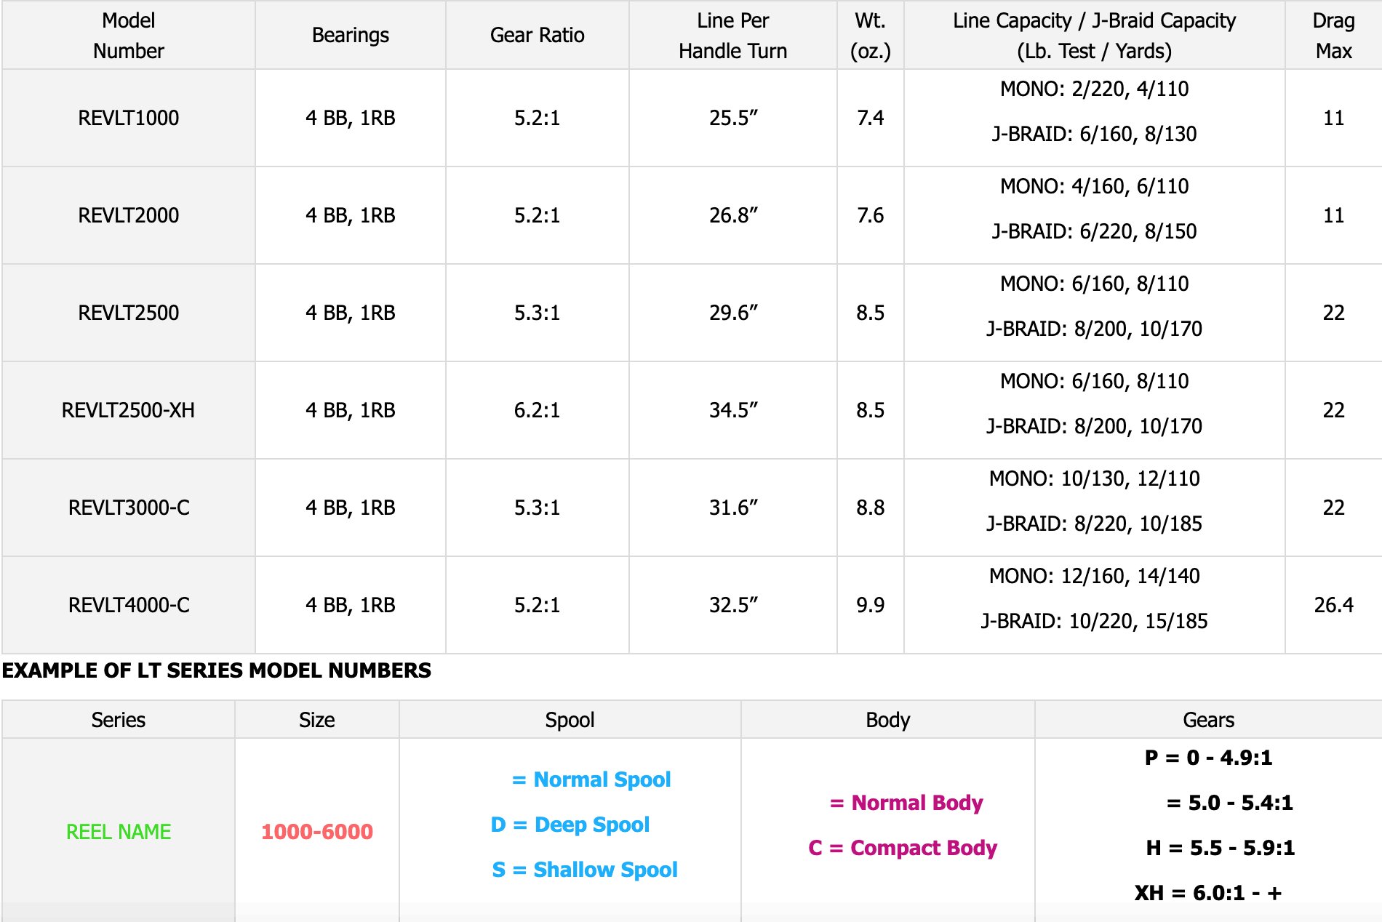1382x922 pixels.
Task: Click the Gear Ratio column header
Action: [538, 35]
